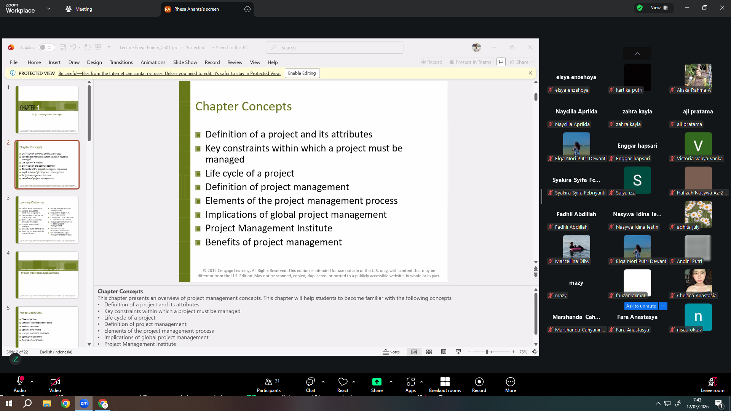Open Zoom Workplace dropdown chevron
The height and width of the screenshot is (411, 731).
(49, 8)
